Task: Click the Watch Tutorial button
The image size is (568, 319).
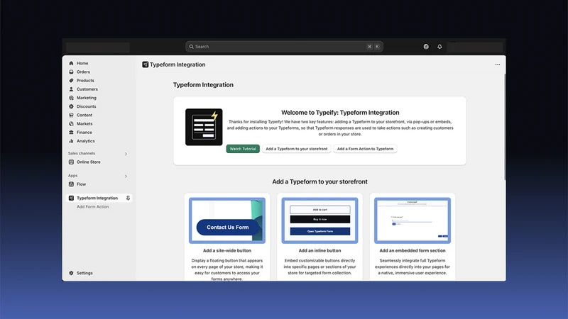Action: [243, 149]
